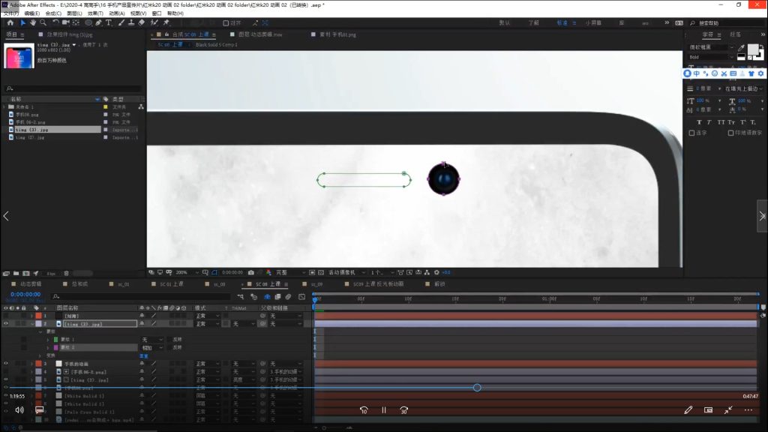Toggle the 连字 ligatures checkbox
The width and height of the screenshot is (768, 432).
[692, 133]
